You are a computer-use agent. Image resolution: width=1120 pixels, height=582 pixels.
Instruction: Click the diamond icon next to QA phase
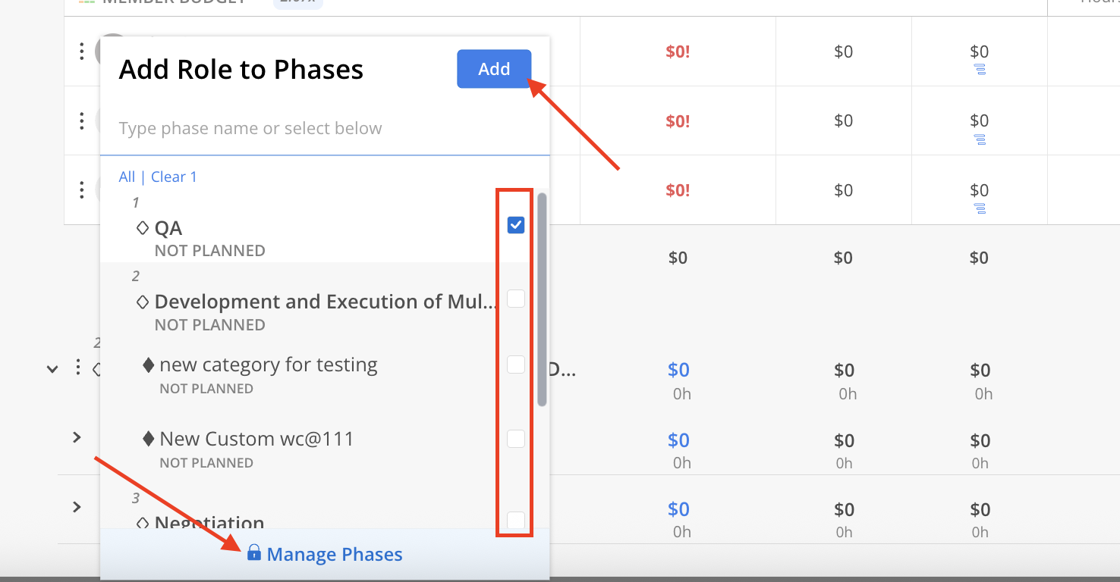click(x=142, y=227)
